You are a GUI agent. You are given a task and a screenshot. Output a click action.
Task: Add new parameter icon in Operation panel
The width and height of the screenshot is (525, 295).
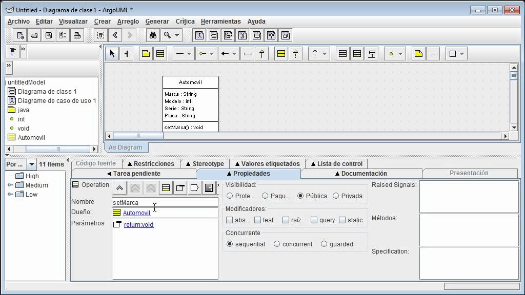[x=180, y=188]
